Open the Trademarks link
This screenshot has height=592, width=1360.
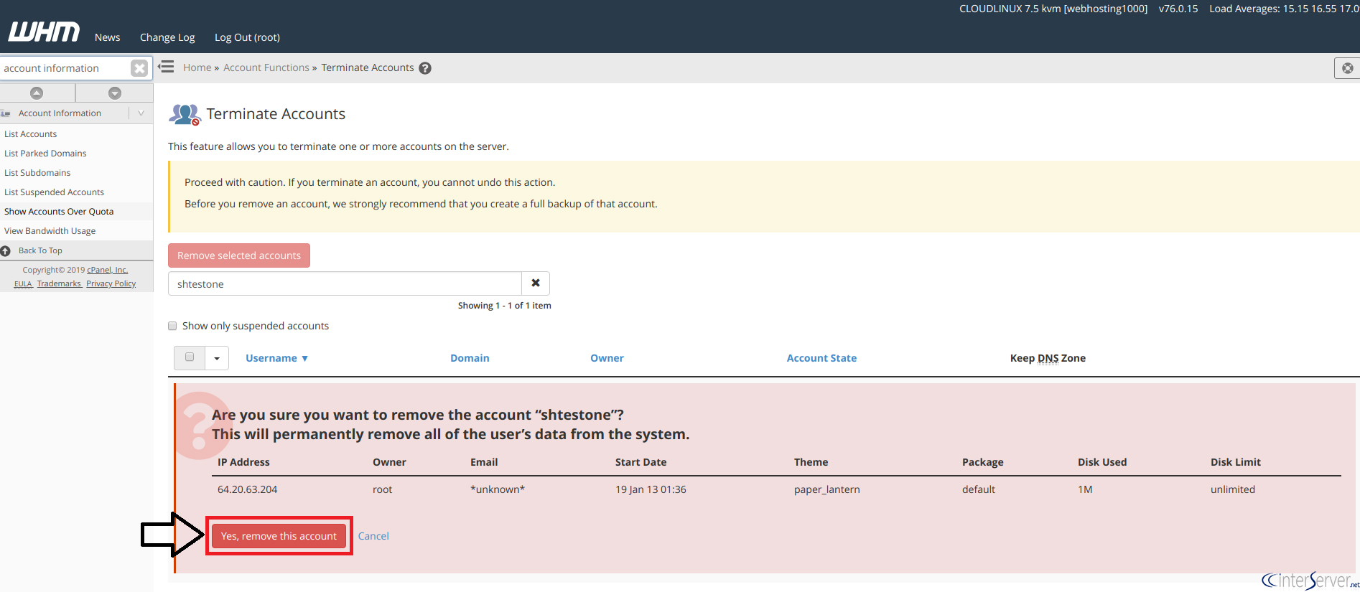coord(59,284)
